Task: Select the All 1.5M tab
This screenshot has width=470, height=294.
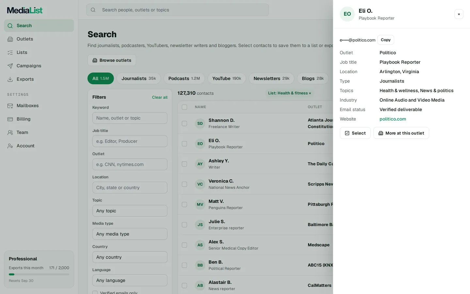Action: (101, 78)
